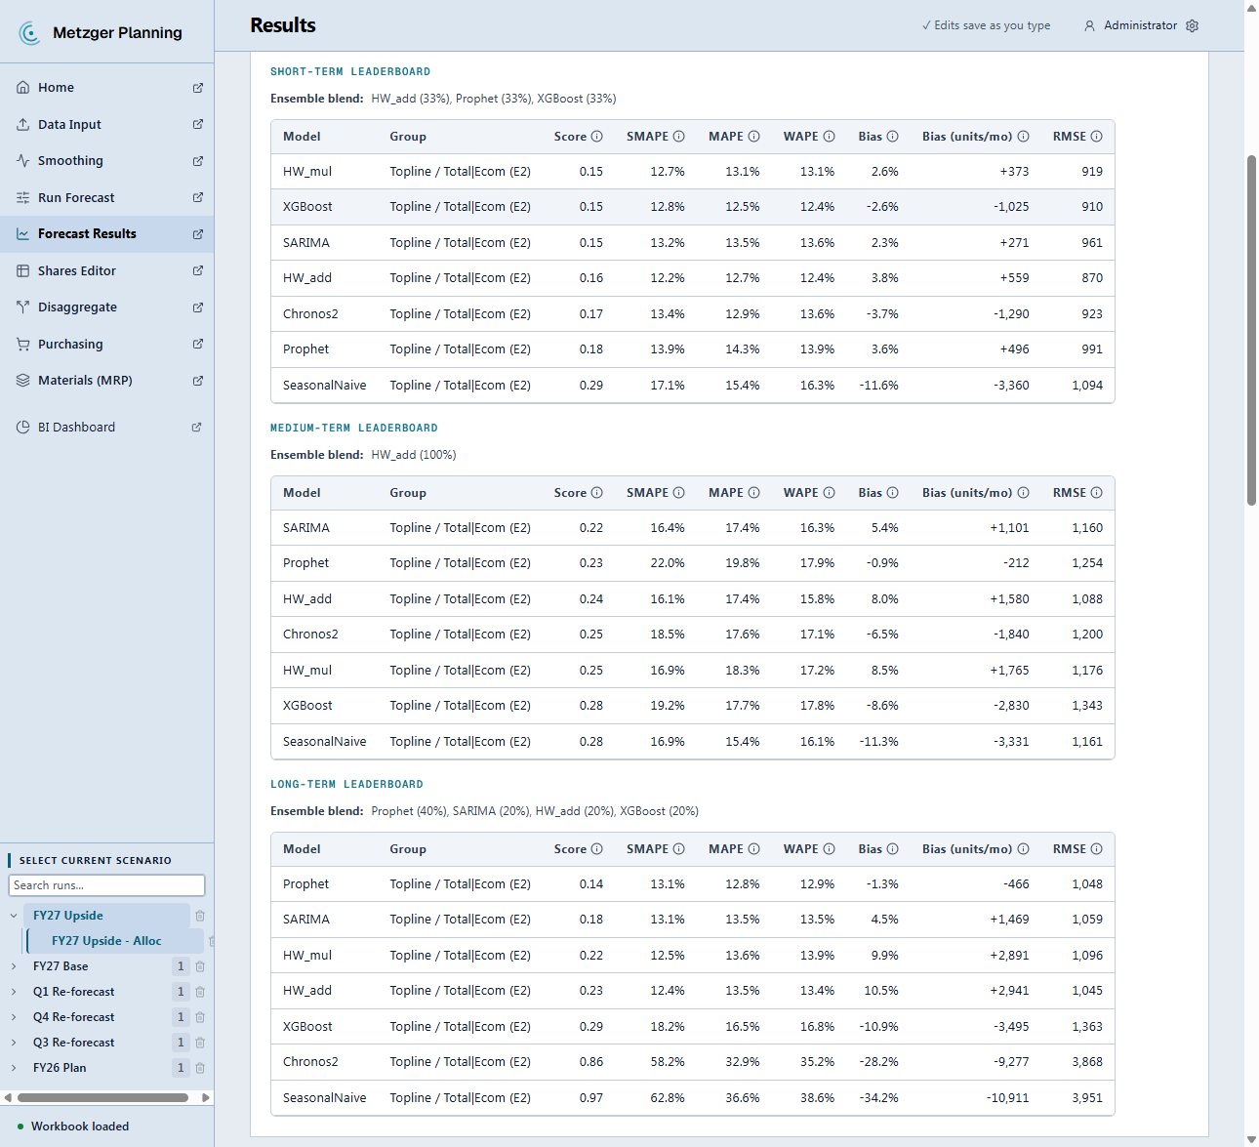1259x1147 pixels.
Task: Click the Model column header, short-term table
Action: click(302, 137)
